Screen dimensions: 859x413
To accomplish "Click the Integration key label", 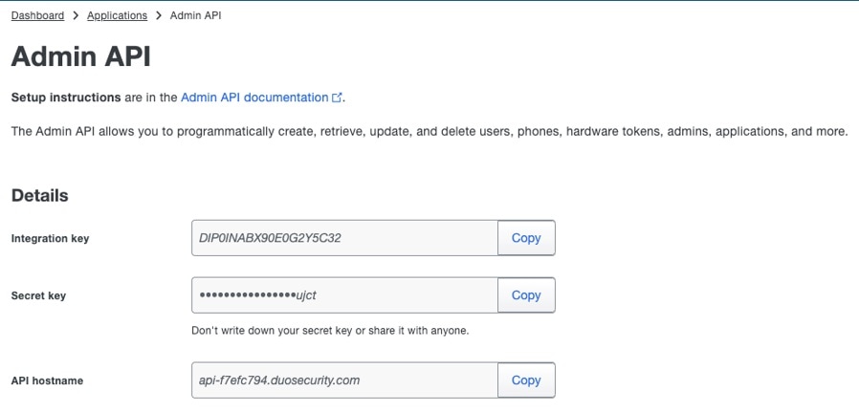I will pos(50,238).
